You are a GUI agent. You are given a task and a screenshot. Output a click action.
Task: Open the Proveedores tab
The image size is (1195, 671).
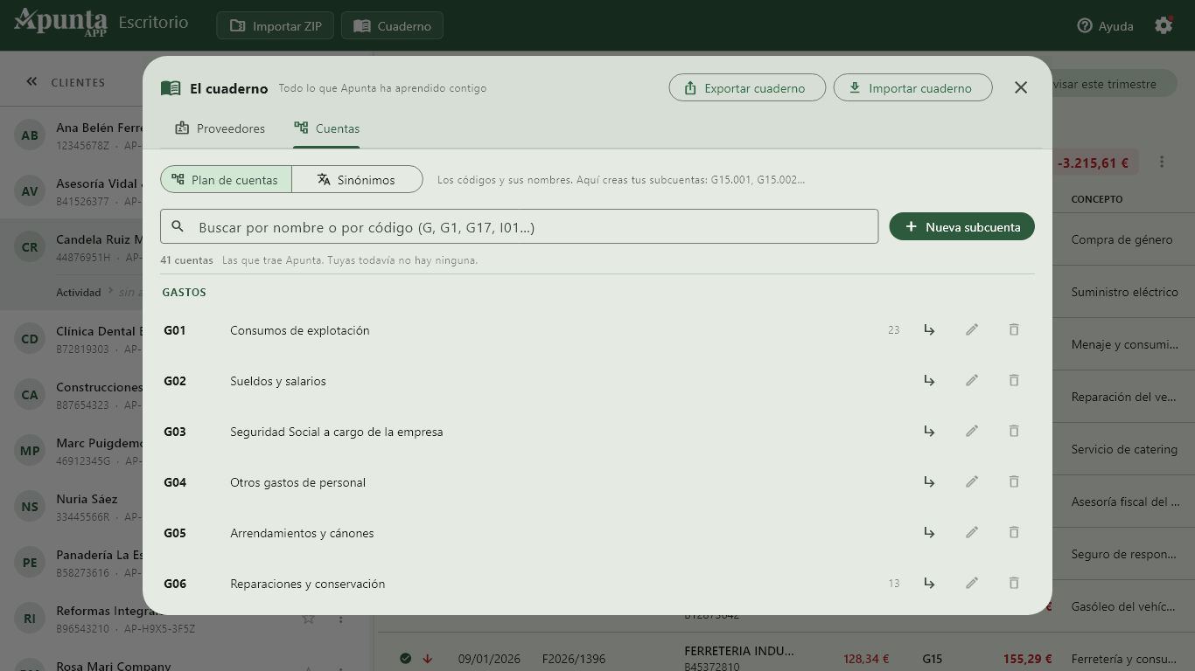click(x=220, y=128)
